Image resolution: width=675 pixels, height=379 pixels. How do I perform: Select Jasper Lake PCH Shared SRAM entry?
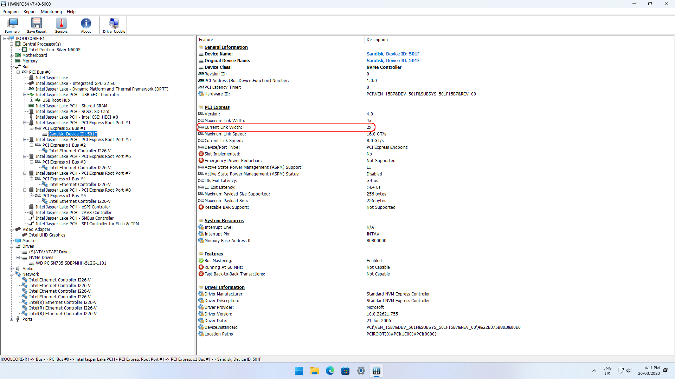(71, 106)
